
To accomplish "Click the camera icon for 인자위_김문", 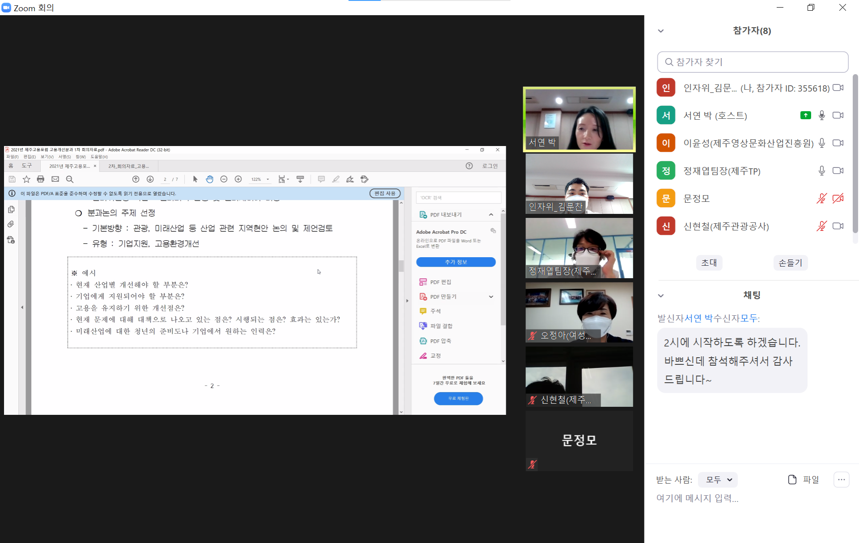I will (838, 88).
